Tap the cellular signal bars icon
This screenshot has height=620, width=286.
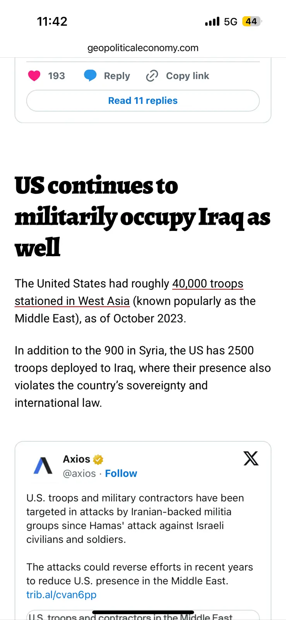click(x=212, y=21)
